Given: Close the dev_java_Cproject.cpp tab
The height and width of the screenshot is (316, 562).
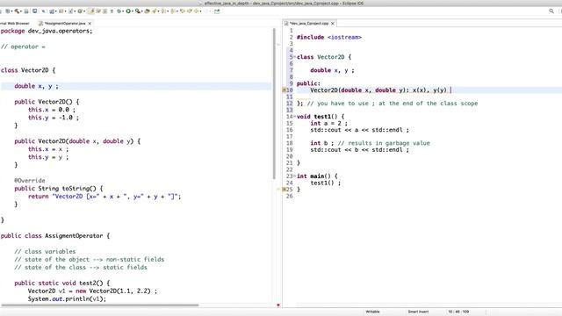Looking at the screenshot, I should point(333,24).
